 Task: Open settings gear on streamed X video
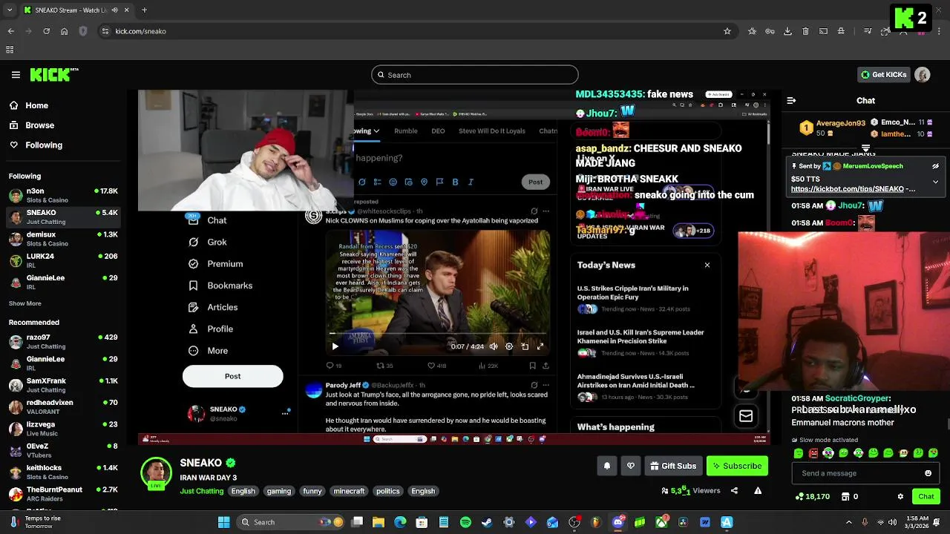(509, 346)
